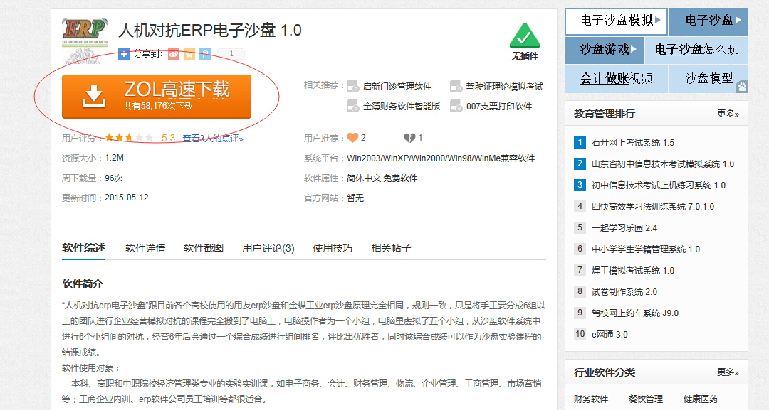Select the 软件截图 tab

(204, 248)
